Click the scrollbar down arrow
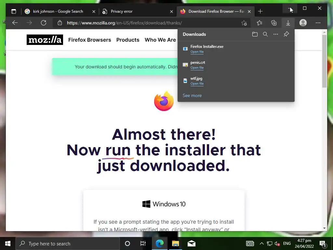The image size is (333, 250). 324,228
